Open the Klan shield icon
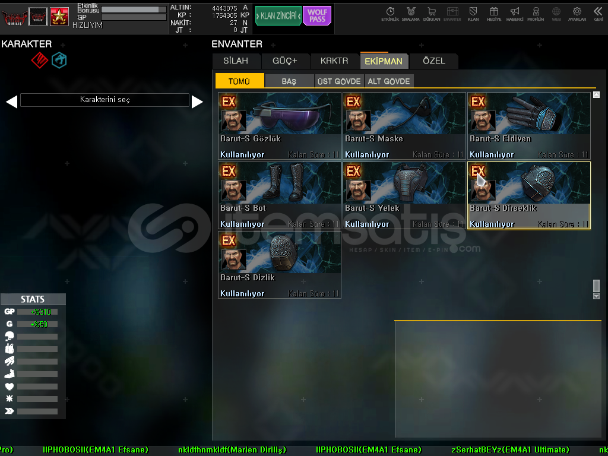 click(473, 14)
